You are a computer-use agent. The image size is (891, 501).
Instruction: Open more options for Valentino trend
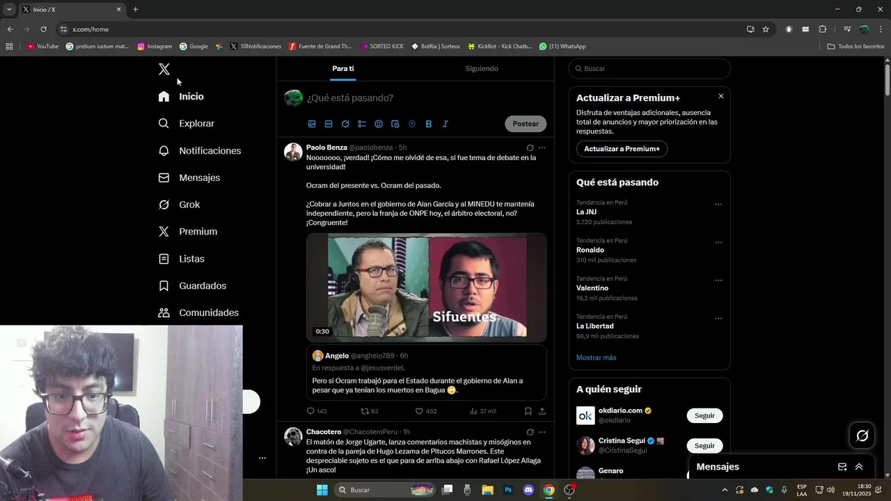coord(718,280)
